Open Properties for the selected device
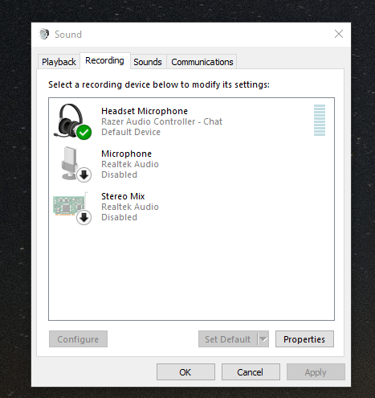 pos(304,339)
